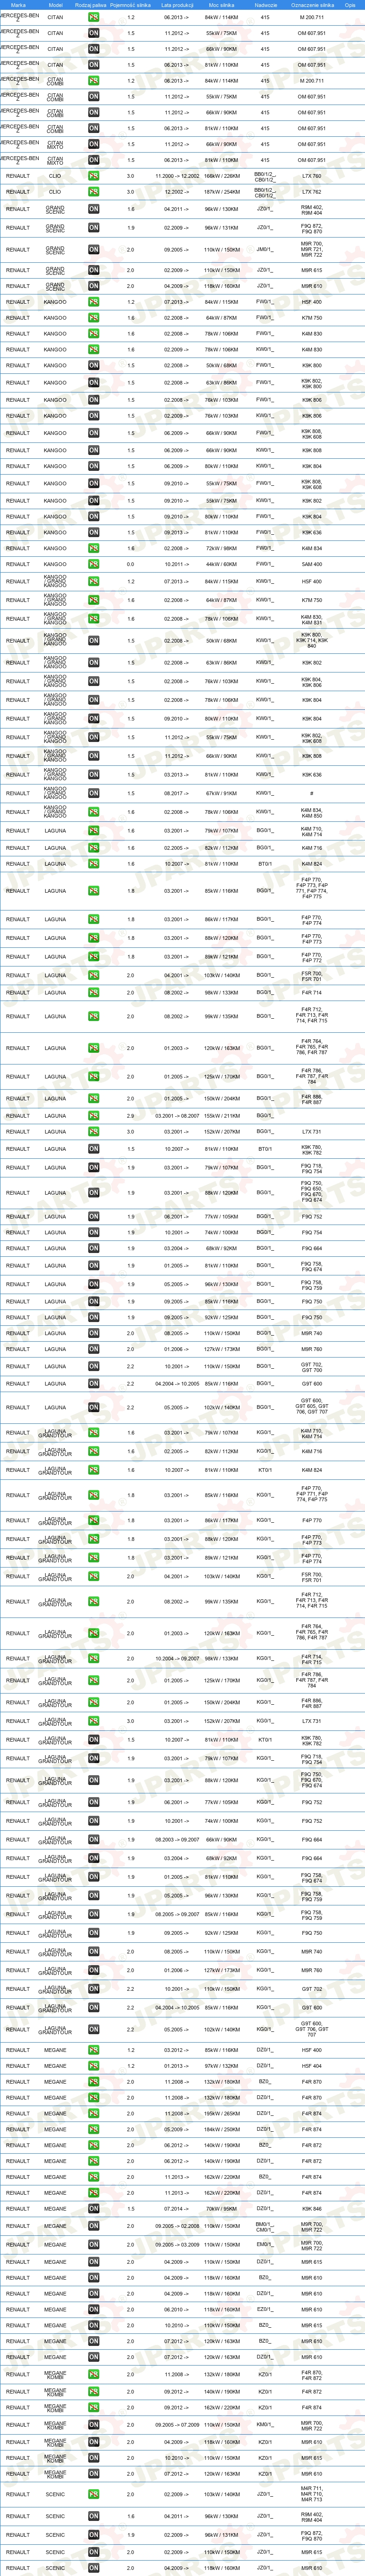
Task: Click the Model column header
Action: point(55,5)
